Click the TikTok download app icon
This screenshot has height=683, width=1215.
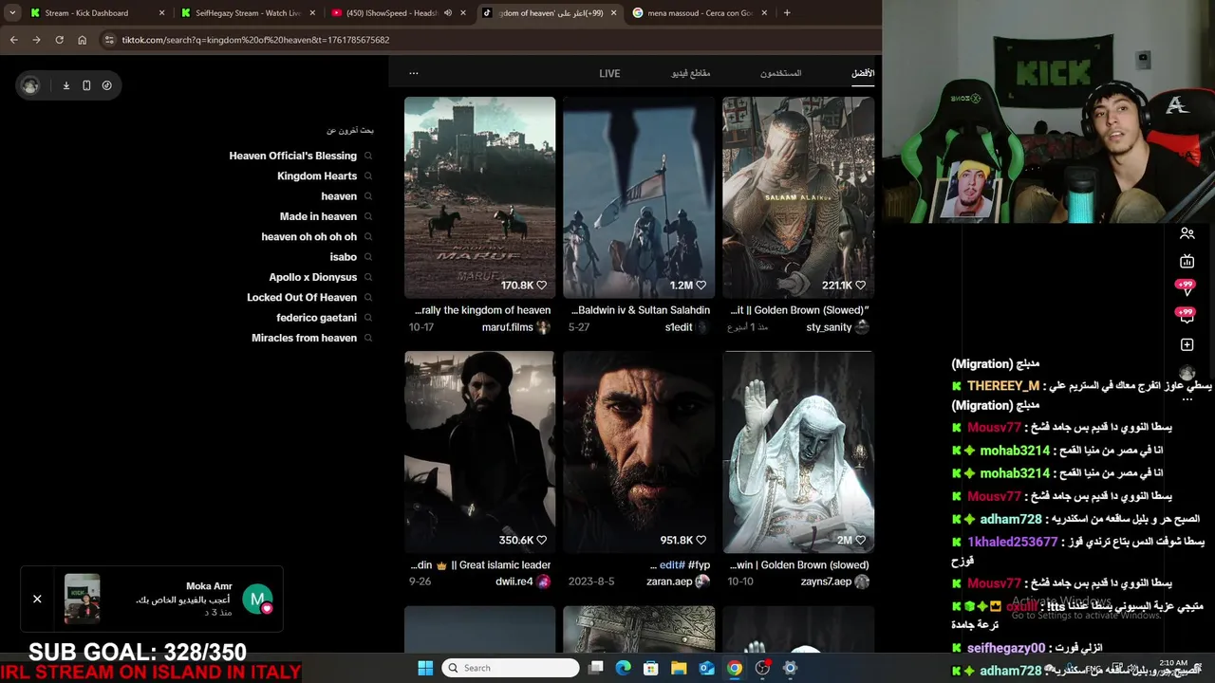(x=66, y=85)
